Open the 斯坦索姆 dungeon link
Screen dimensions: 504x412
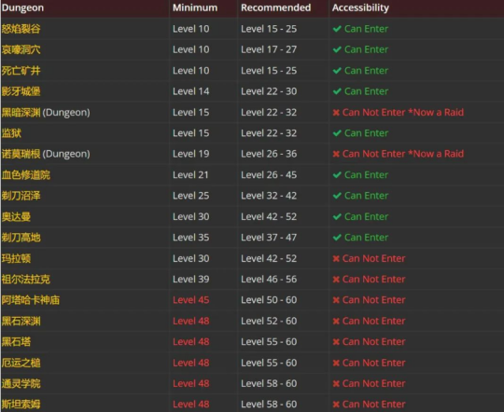[x=21, y=405]
